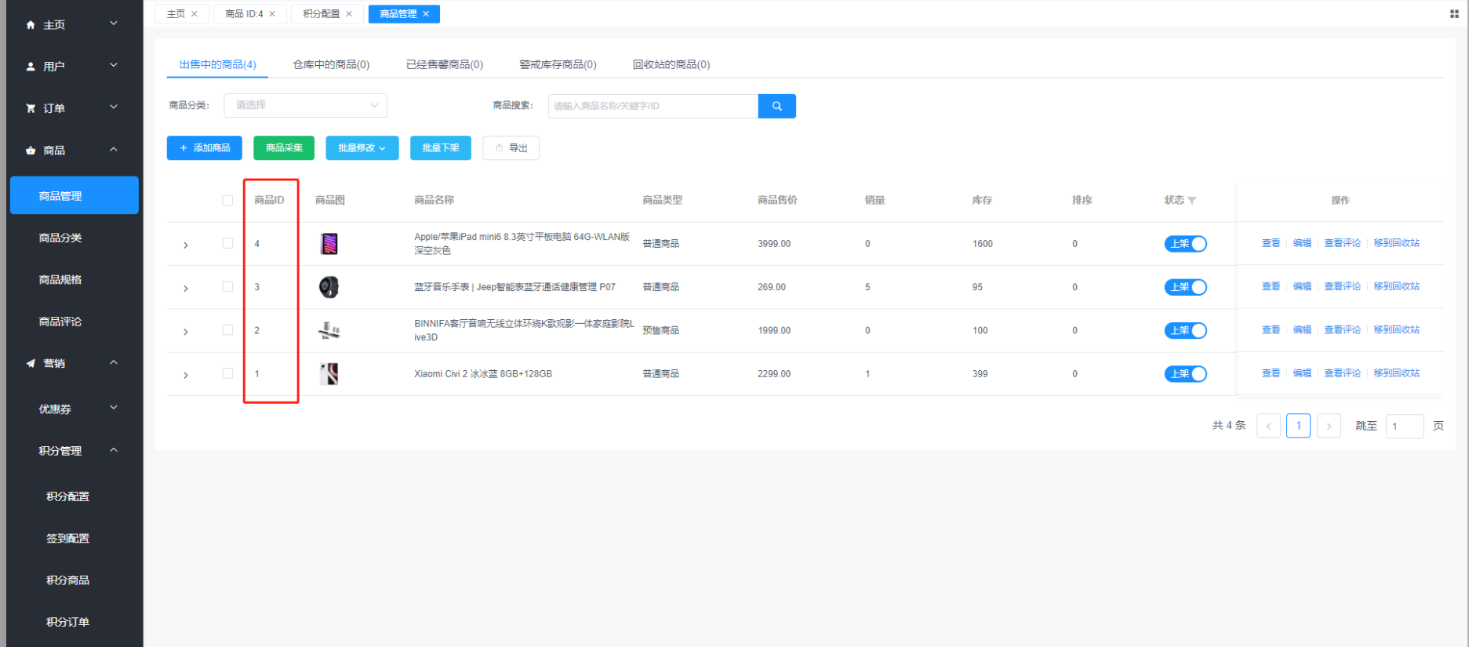The image size is (1469, 647).
Task: Close the 积分配置 tab with its X
Action: [x=349, y=14]
